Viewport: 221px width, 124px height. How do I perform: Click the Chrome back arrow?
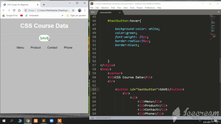pyautogui.click(x=4, y=10)
